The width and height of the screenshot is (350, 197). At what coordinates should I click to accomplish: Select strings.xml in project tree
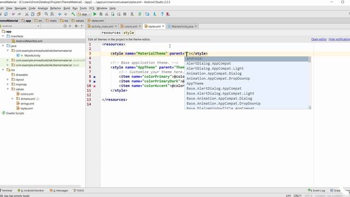click(x=27, y=103)
